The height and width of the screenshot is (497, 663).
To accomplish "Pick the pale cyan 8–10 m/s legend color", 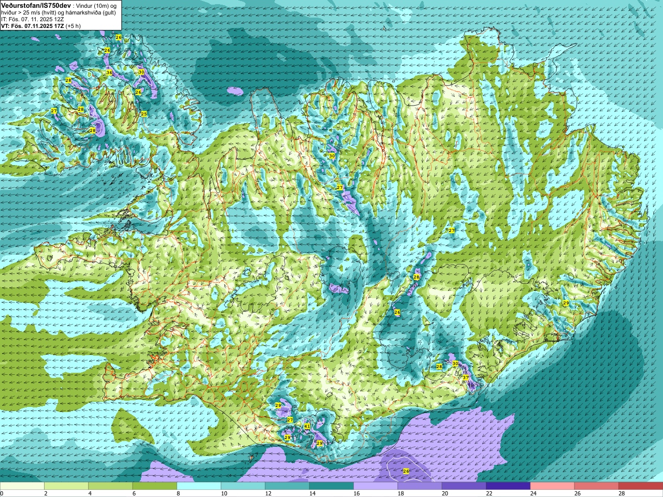I will pyautogui.click(x=199, y=486).
